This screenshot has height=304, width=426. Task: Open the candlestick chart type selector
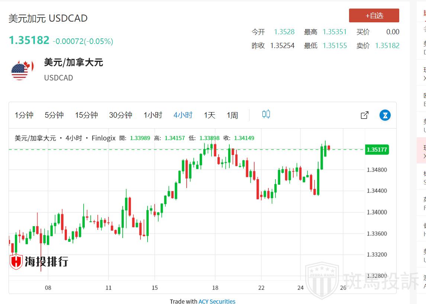coord(266,114)
